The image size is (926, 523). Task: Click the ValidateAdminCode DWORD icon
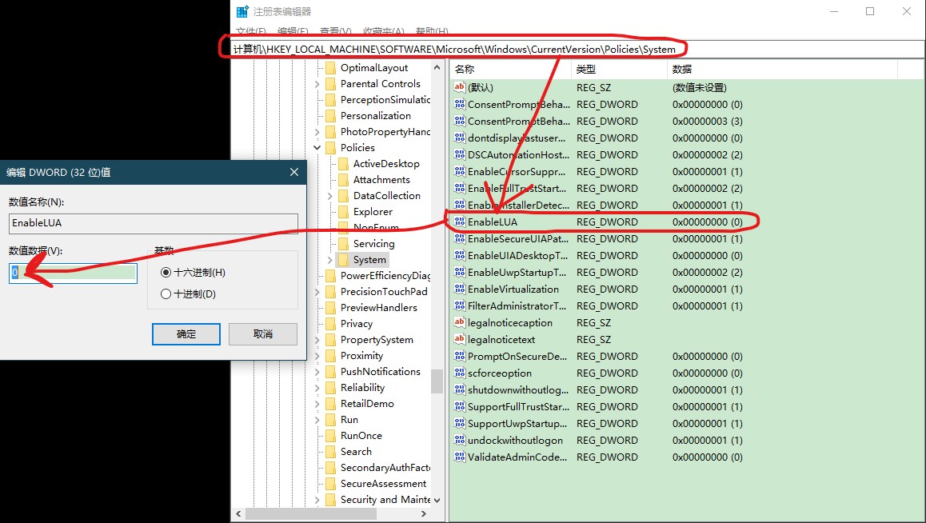tap(460, 457)
